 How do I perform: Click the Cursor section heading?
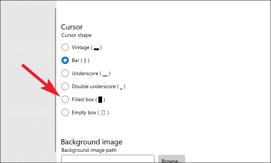coord(71,27)
